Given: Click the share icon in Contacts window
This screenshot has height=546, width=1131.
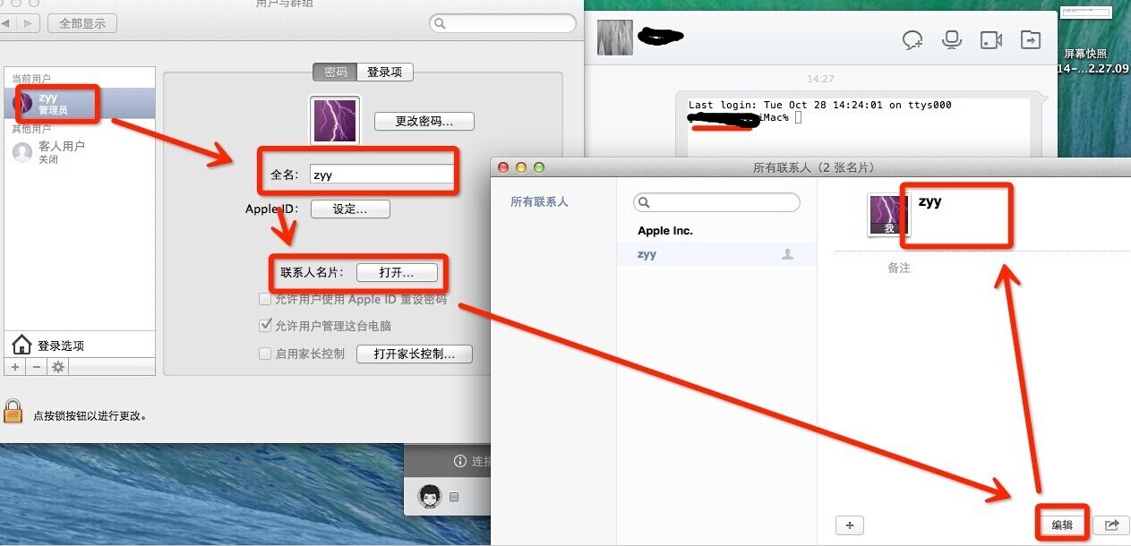Looking at the screenshot, I should click(x=1111, y=525).
